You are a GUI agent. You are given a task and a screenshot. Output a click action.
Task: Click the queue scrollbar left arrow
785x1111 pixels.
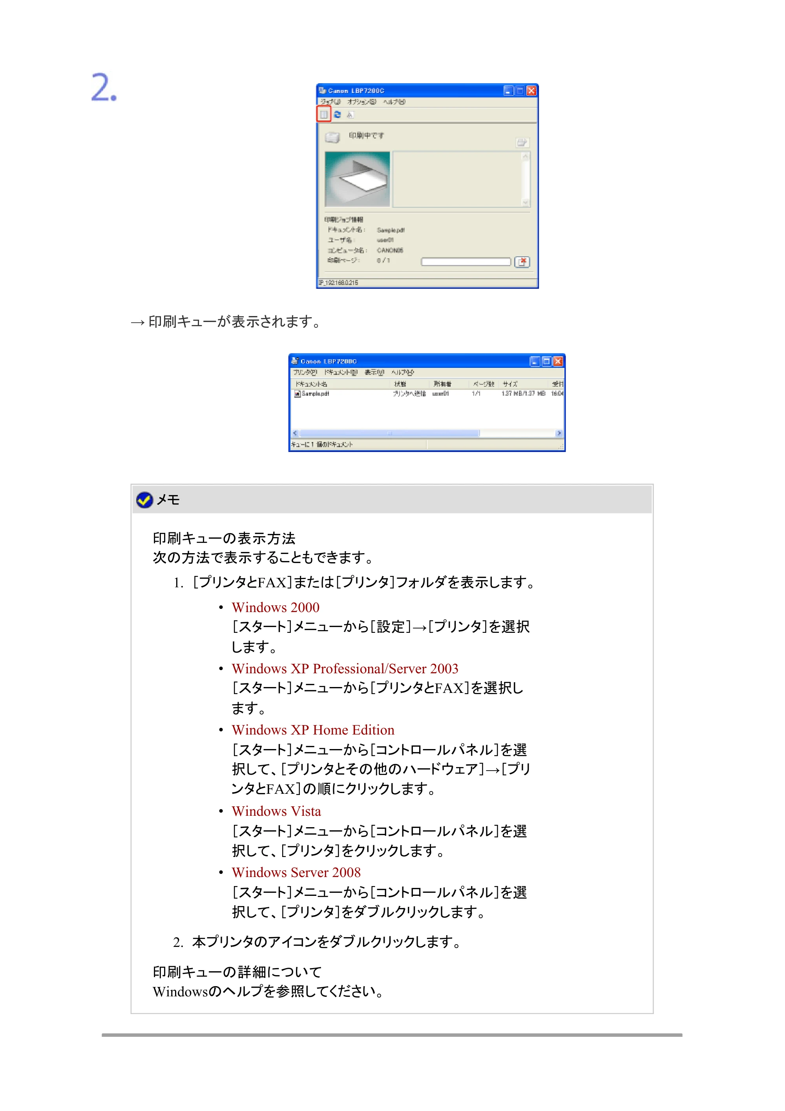(x=294, y=433)
